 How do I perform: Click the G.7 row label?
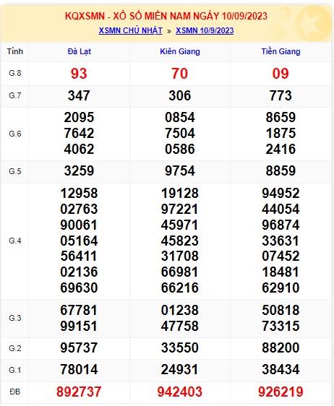(15, 95)
